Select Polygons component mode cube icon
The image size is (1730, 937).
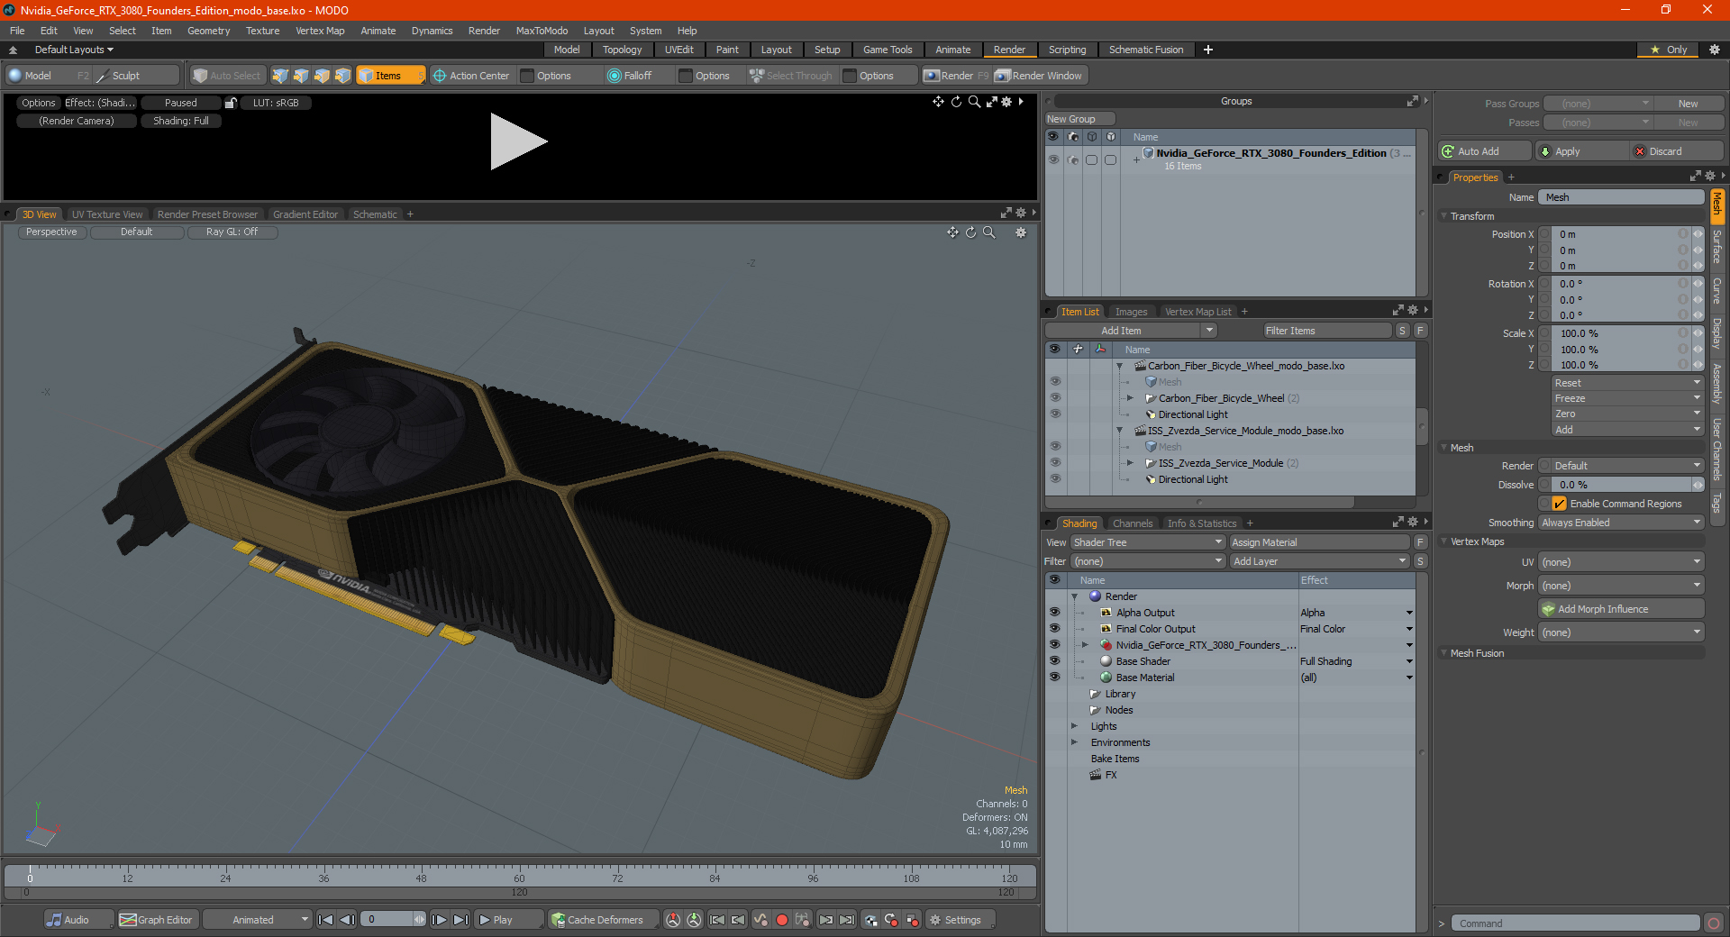point(322,76)
